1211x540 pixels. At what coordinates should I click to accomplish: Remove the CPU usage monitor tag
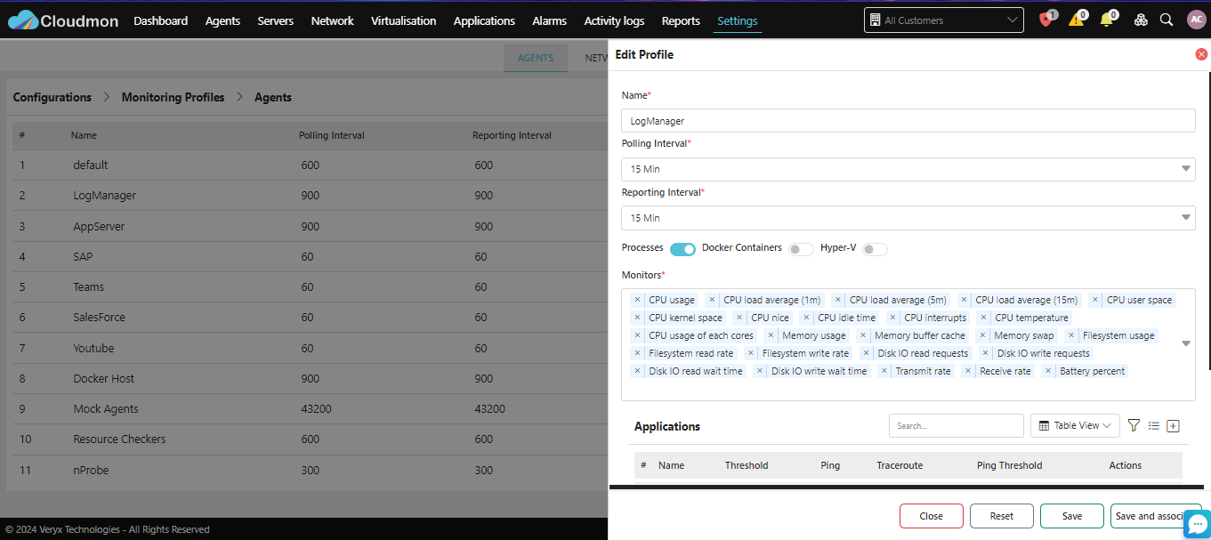pos(637,300)
